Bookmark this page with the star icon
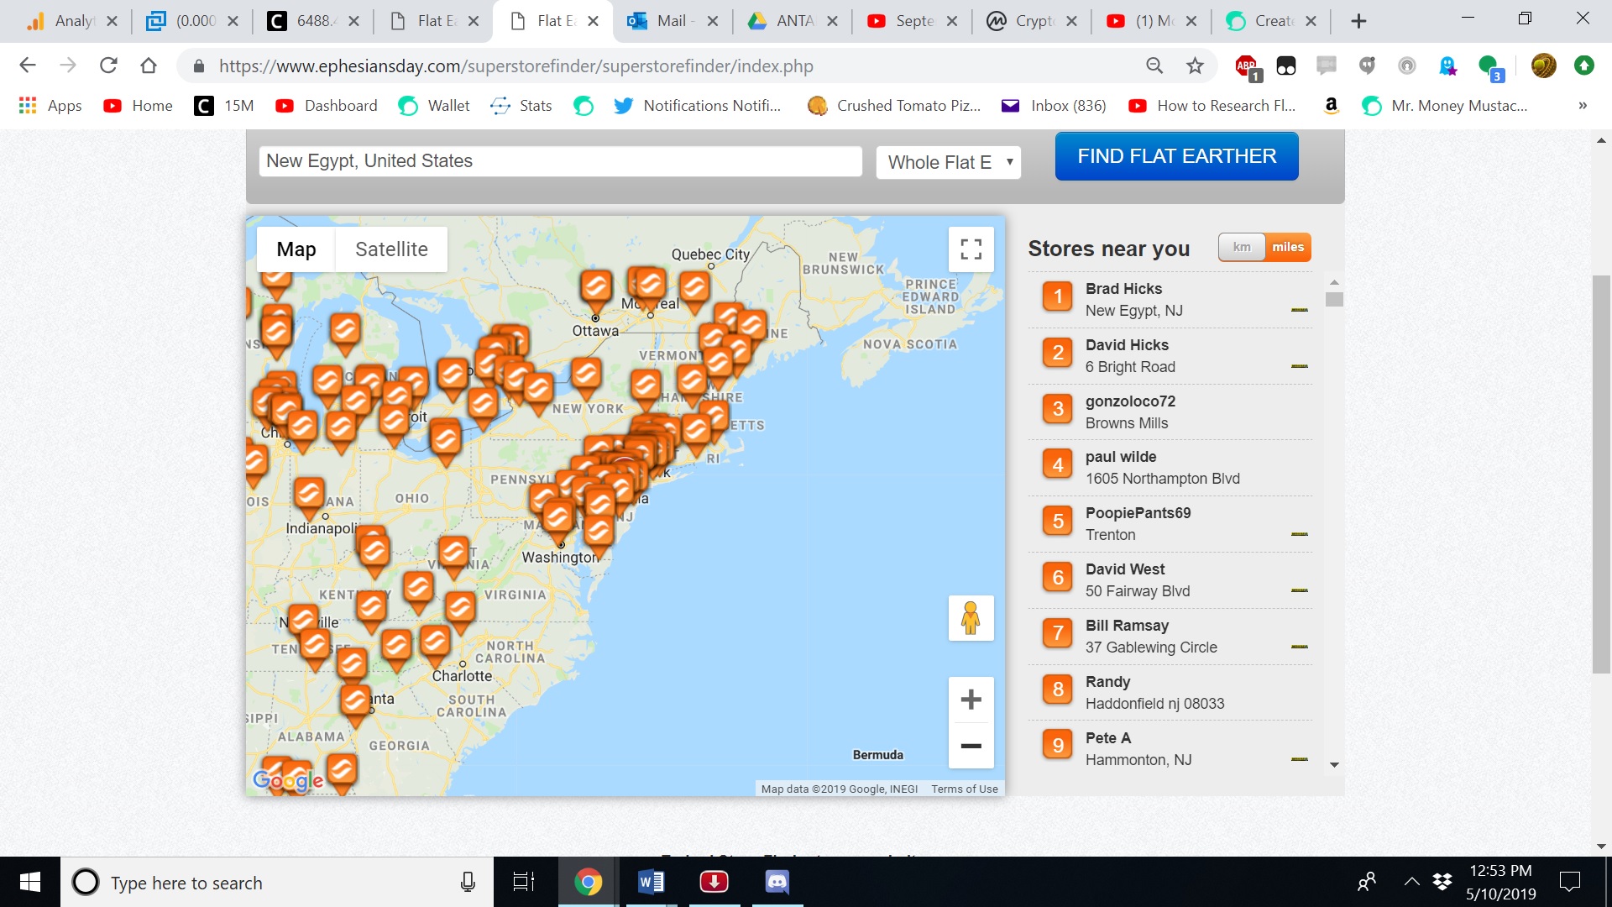Image resolution: width=1612 pixels, height=907 pixels. pos(1195,66)
